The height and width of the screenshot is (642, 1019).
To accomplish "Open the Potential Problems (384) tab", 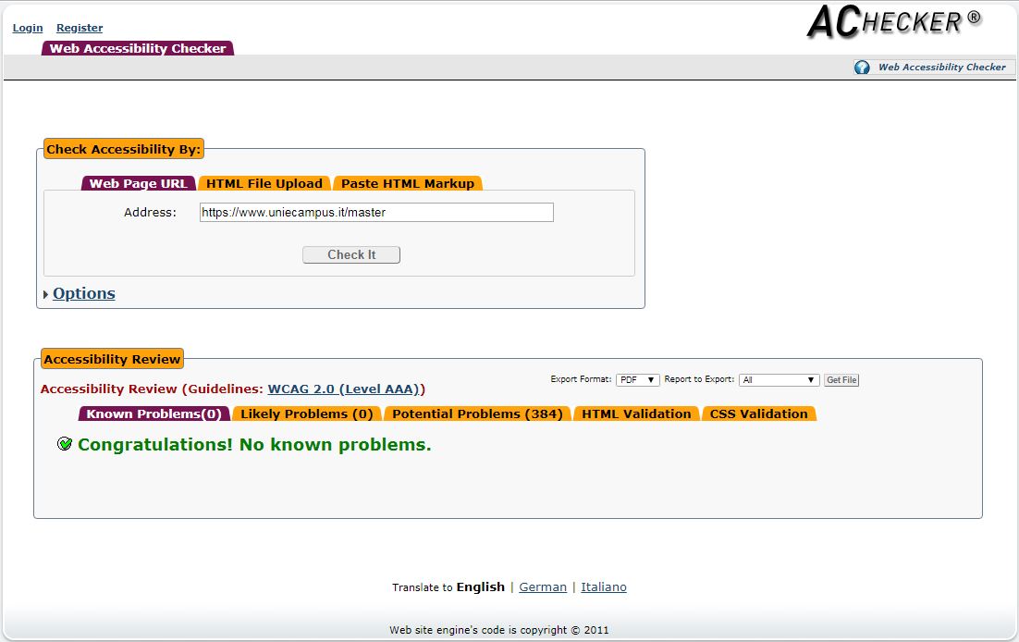I will 478,414.
